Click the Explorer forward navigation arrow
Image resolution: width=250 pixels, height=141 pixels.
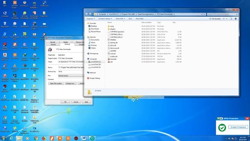point(90,14)
